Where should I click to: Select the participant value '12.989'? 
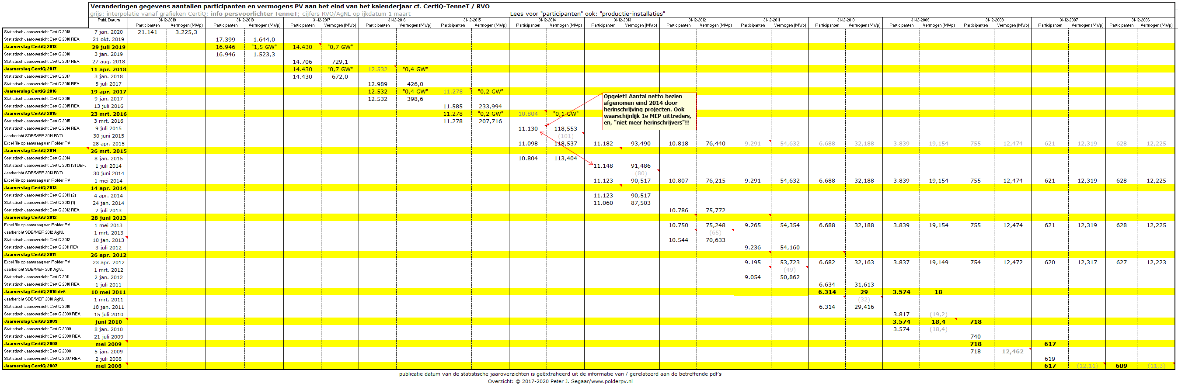click(x=377, y=84)
